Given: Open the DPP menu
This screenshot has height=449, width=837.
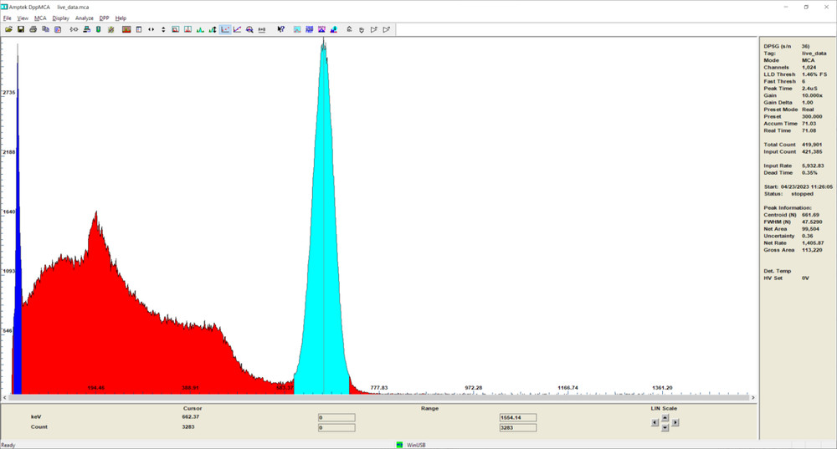Looking at the screenshot, I should 104,18.
